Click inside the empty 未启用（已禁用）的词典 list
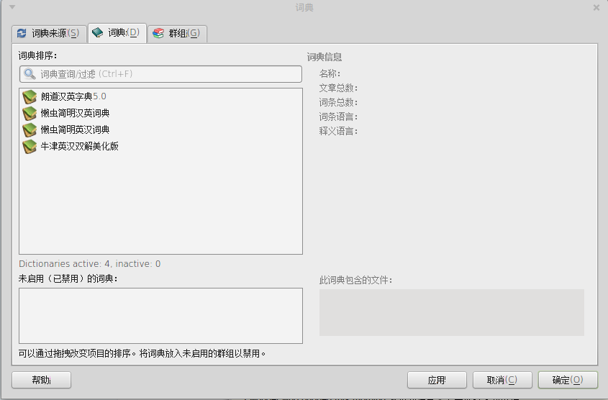Screen dimensions: 608x400 [x=160, y=316]
